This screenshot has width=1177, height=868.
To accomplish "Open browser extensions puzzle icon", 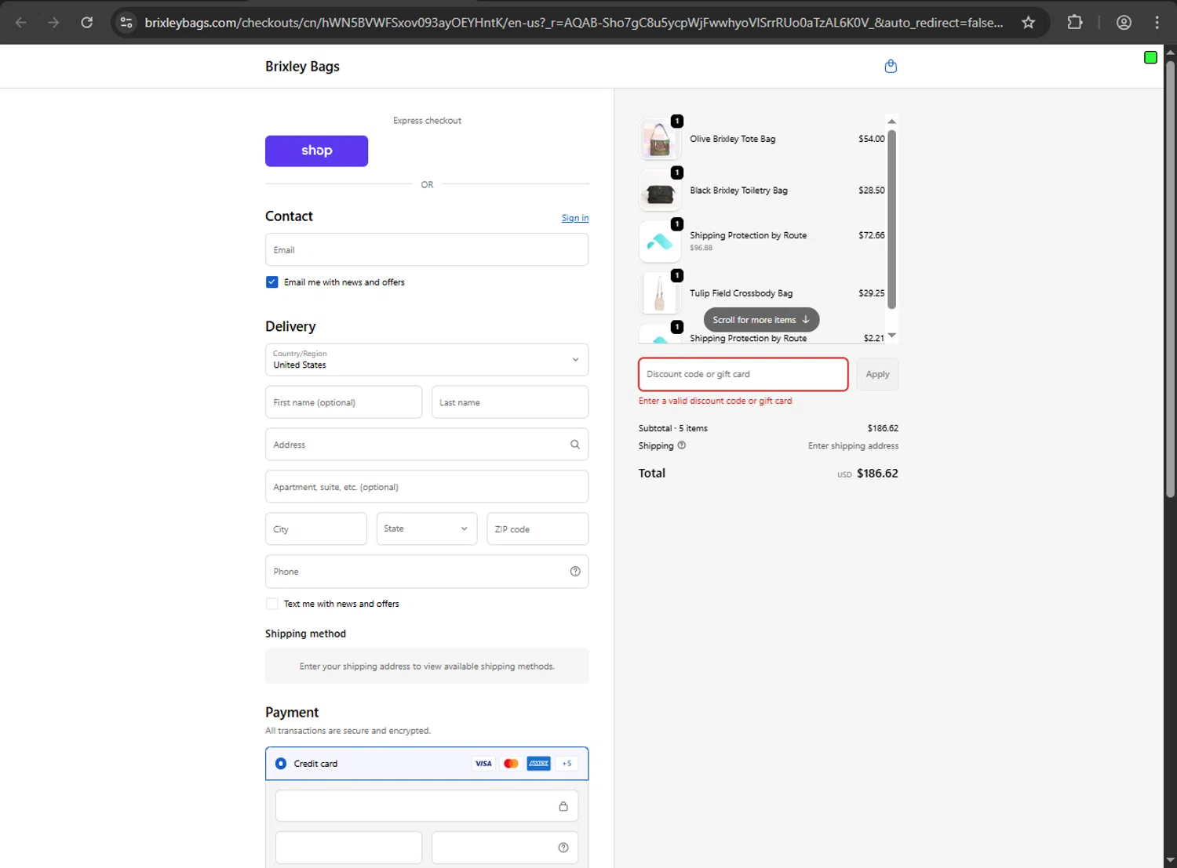I will 1075,23.
